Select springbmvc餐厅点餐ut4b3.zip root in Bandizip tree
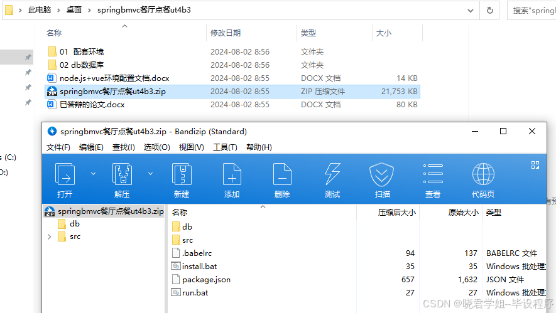The image size is (556, 313). pyautogui.click(x=104, y=211)
